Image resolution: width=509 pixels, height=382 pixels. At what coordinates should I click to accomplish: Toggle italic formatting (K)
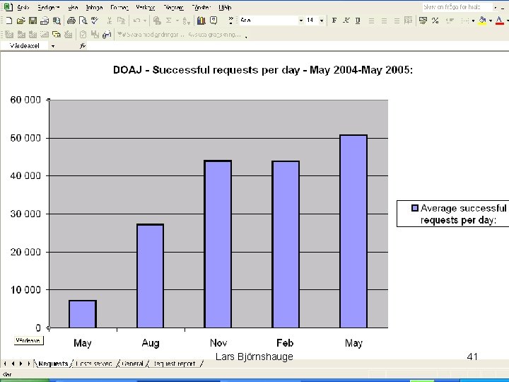click(346, 21)
